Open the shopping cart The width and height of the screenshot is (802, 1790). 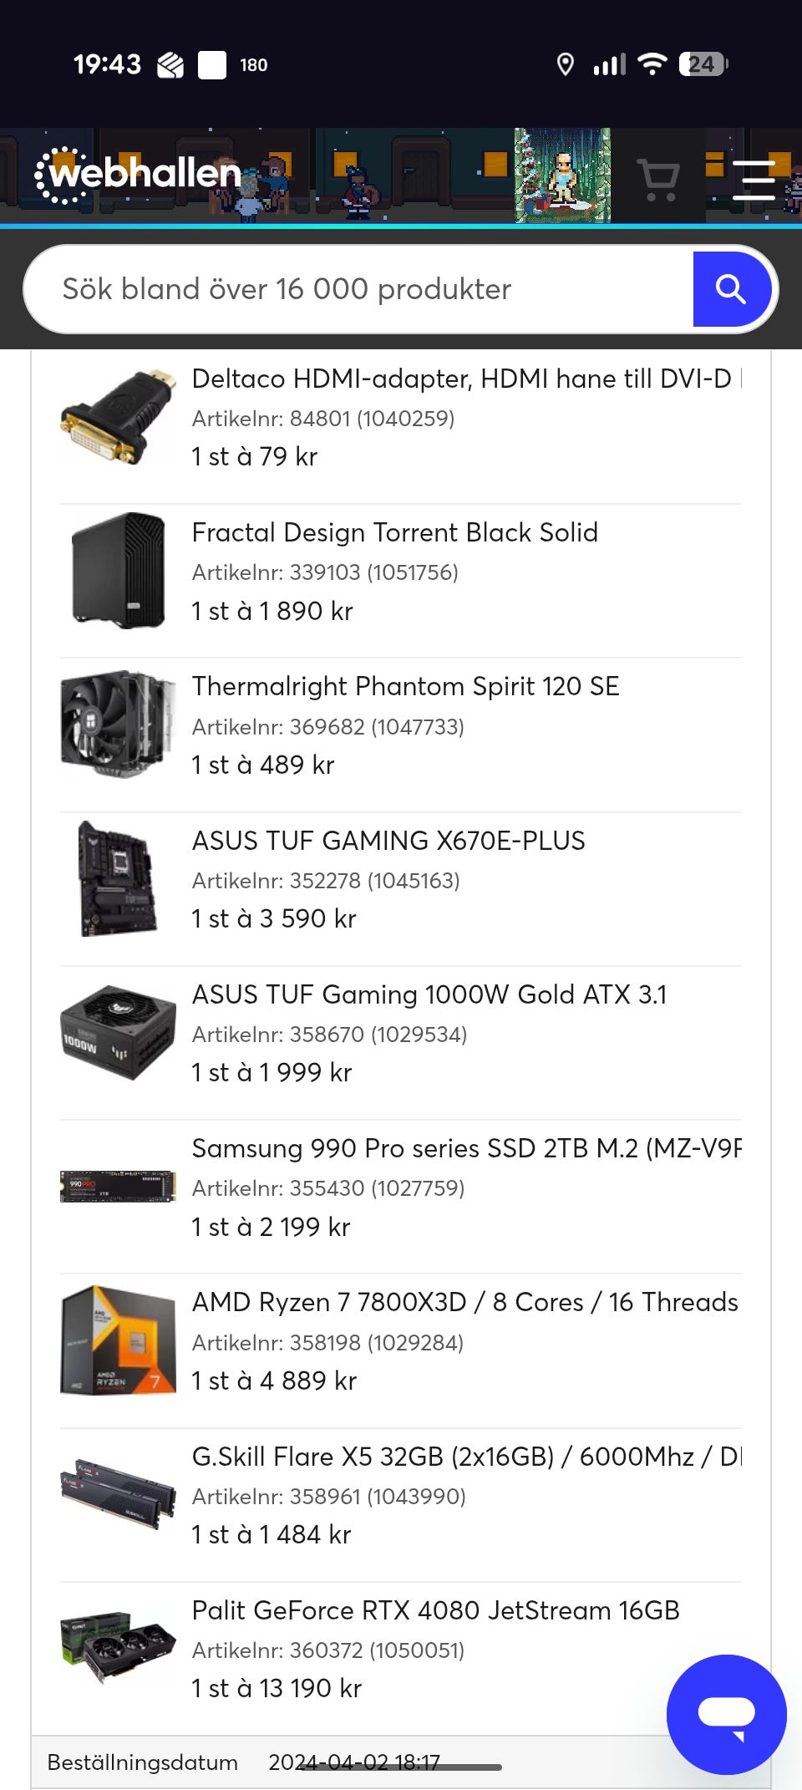657,179
